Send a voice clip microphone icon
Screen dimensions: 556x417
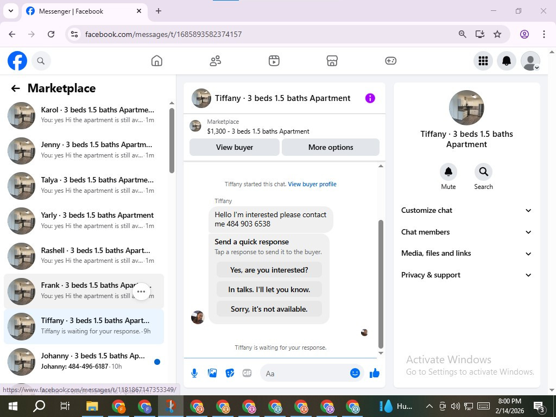pos(194,373)
